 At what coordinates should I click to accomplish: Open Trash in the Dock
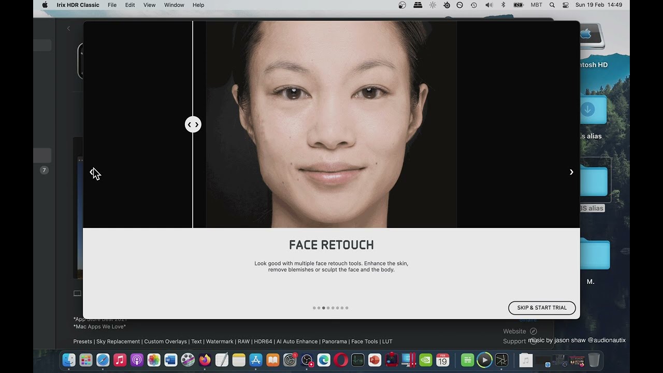pos(594,360)
